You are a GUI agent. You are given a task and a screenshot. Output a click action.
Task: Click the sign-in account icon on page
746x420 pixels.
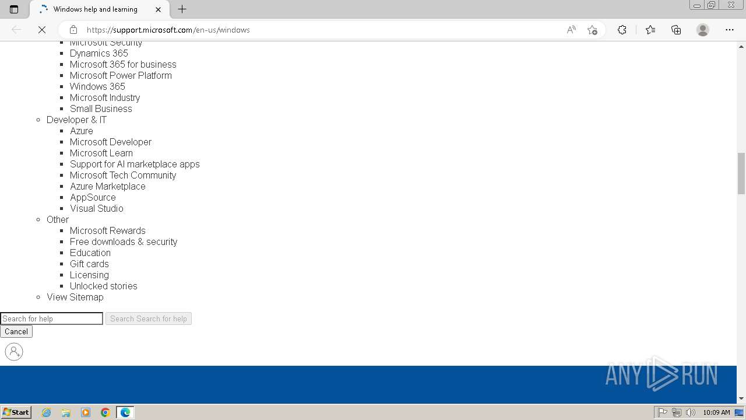(14, 352)
